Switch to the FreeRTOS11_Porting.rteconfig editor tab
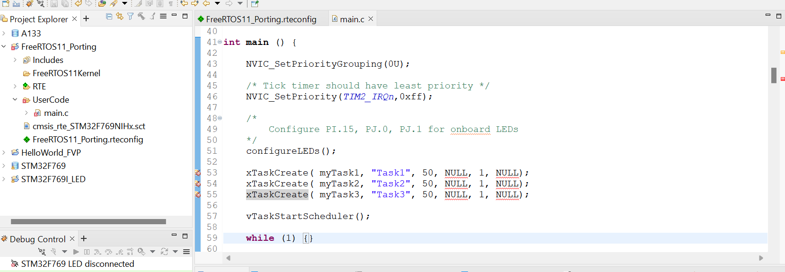The image size is (785, 272). pos(261,19)
